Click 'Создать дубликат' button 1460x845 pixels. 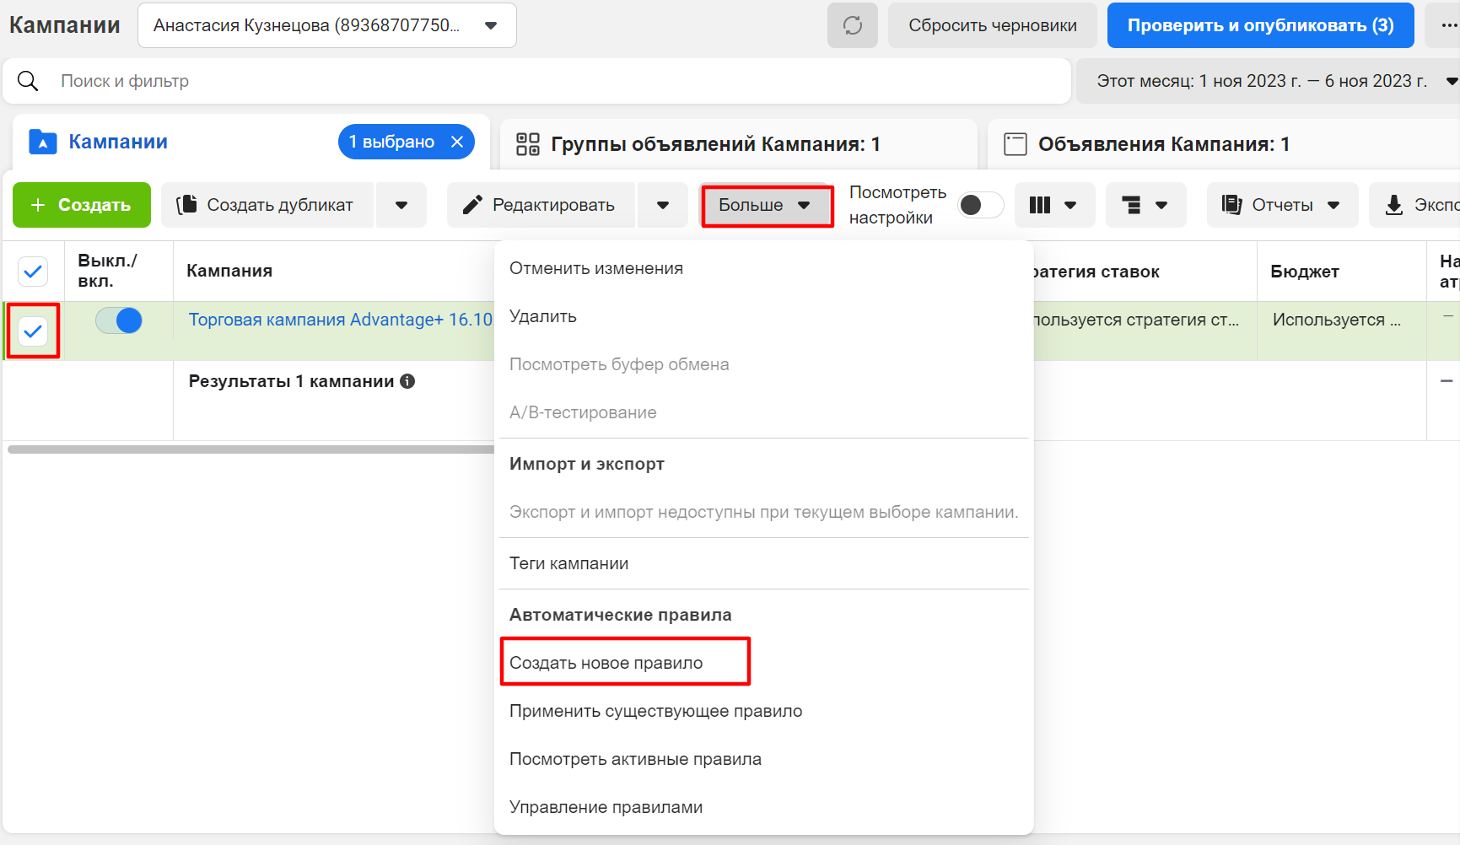click(x=267, y=205)
